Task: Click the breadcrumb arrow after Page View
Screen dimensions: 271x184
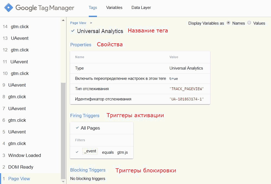Action: [x=91, y=23]
